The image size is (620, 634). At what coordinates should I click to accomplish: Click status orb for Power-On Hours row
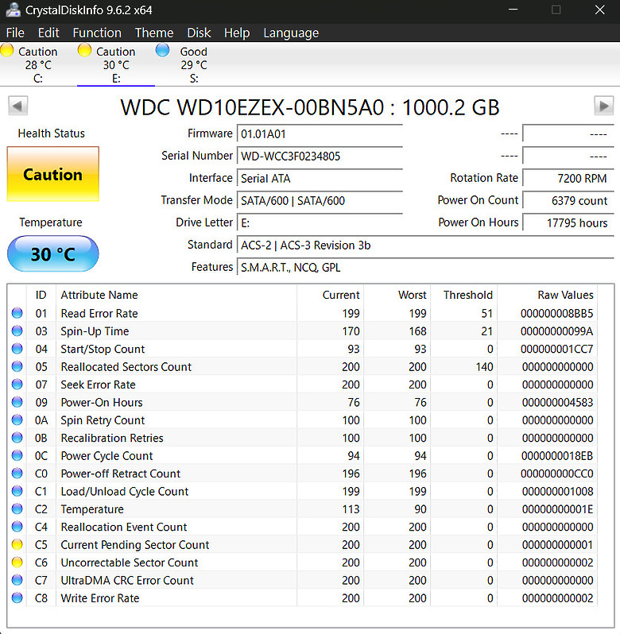point(17,402)
